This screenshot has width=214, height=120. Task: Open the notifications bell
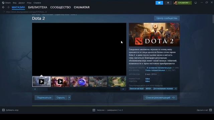(x=168, y=3)
